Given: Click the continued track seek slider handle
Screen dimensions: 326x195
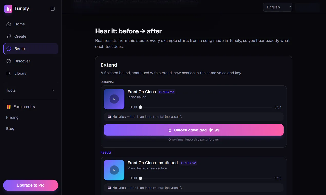Looking at the screenshot, I should coord(140,178).
